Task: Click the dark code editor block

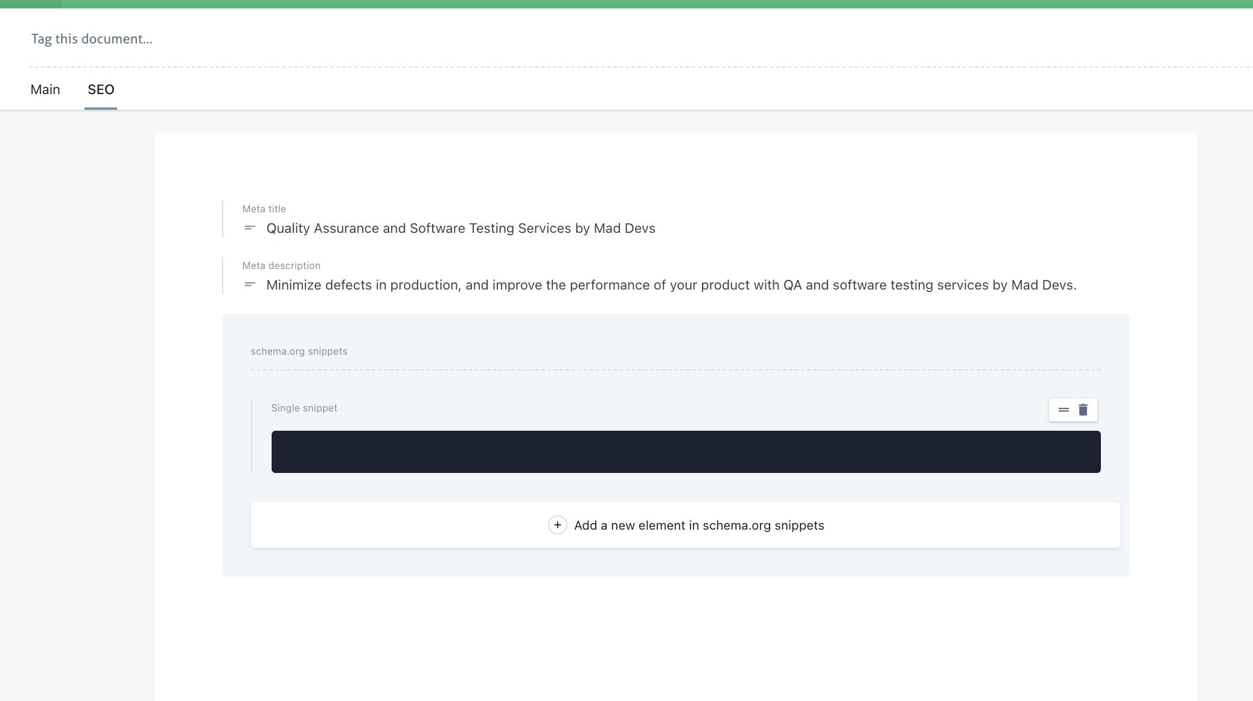Action: (687, 451)
